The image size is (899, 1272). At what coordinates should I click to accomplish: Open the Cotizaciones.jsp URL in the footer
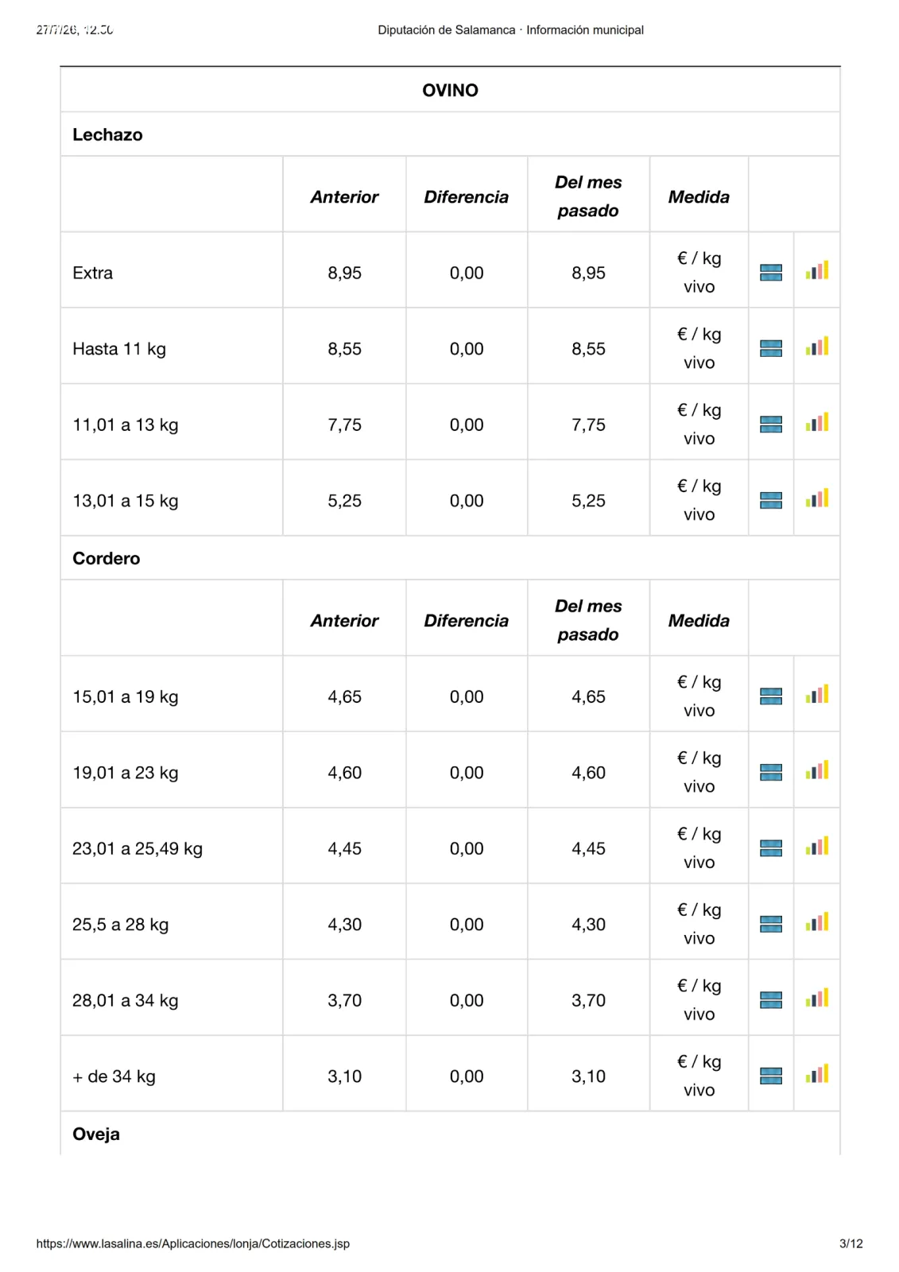pyautogui.click(x=192, y=1243)
